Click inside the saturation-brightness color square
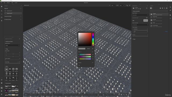Viewport: 172px width, 97px height. tap(85, 39)
